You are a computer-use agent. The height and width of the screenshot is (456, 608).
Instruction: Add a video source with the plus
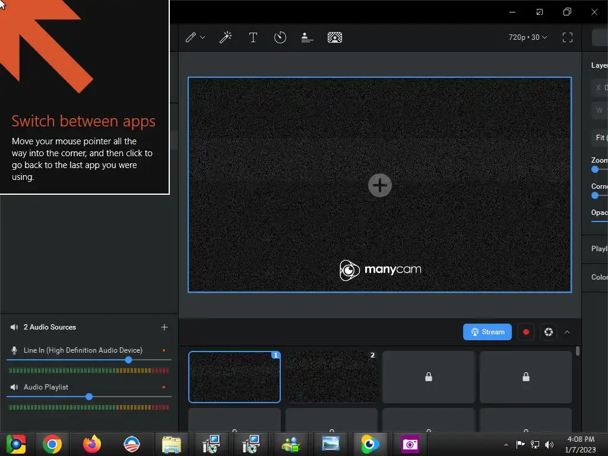379,185
